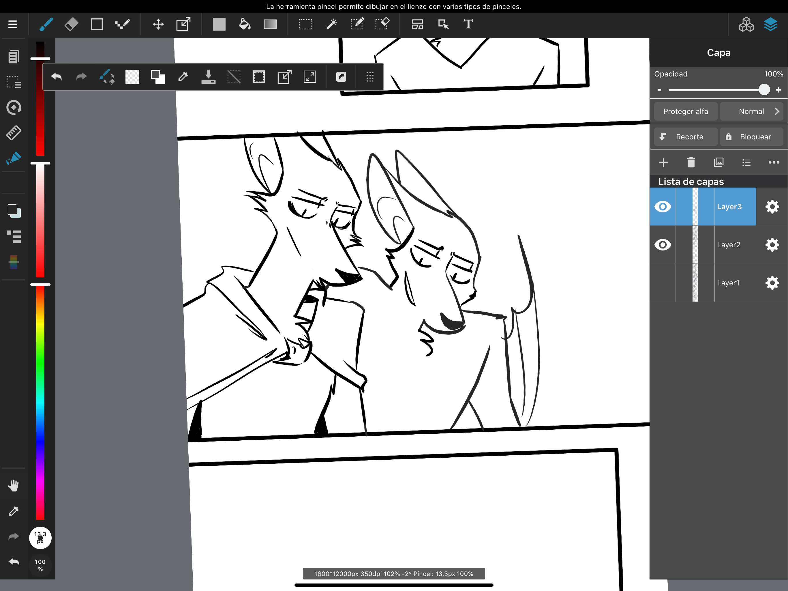Click the Opacidad slider handle

pos(764,89)
